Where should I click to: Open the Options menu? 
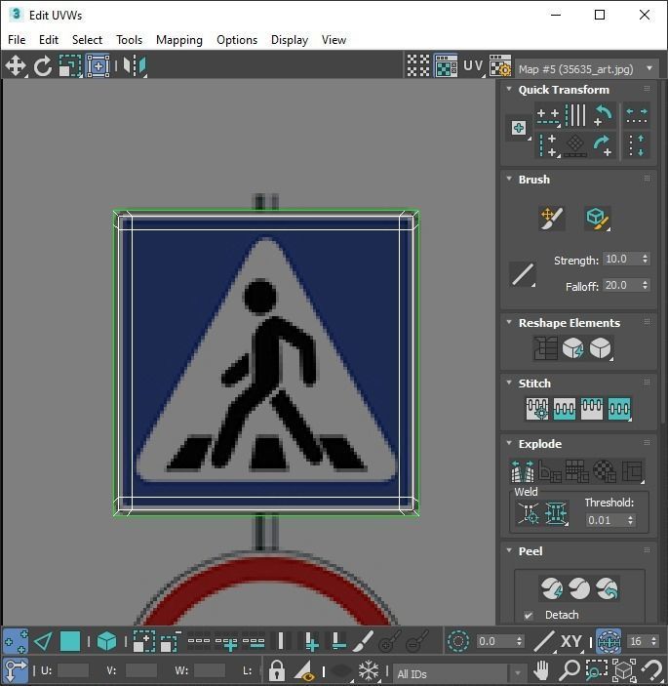click(x=237, y=40)
